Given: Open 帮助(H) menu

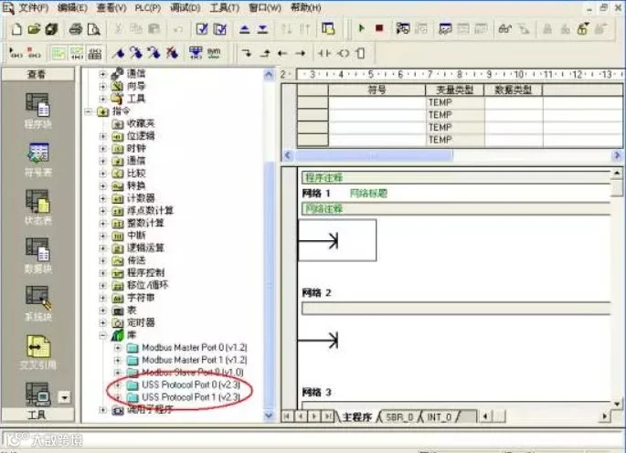Looking at the screenshot, I should 306,7.
